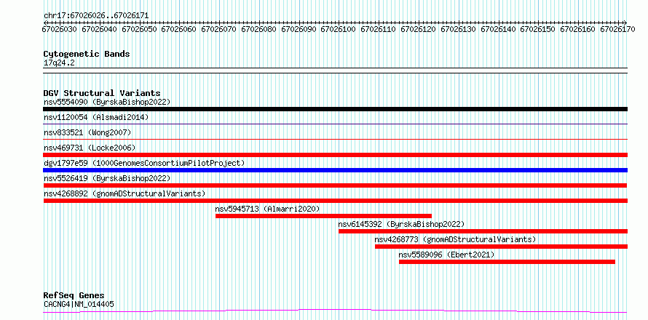Click the thin red nsv833521 line

click(335, 139)
